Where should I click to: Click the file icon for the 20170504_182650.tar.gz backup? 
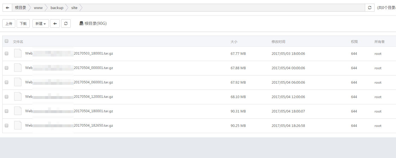[x=18, y=125]
